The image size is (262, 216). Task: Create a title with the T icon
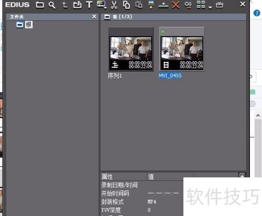89,5
